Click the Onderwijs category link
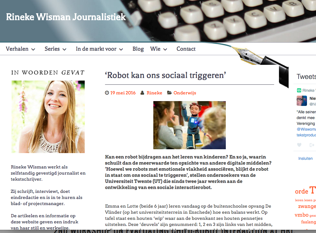The height and width of the screenshot is (233, 316). (185, 93)
